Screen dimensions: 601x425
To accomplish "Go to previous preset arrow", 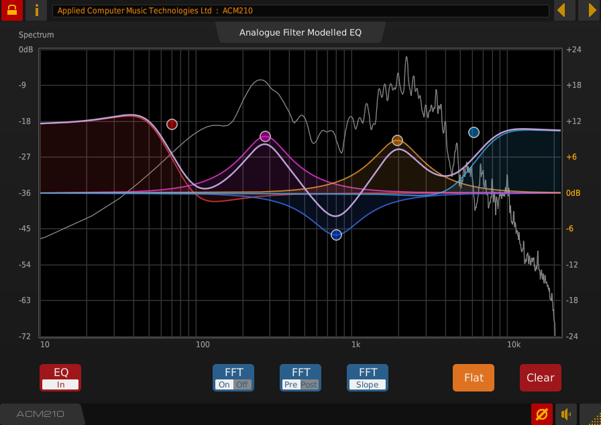I will (x=564, y=11).
